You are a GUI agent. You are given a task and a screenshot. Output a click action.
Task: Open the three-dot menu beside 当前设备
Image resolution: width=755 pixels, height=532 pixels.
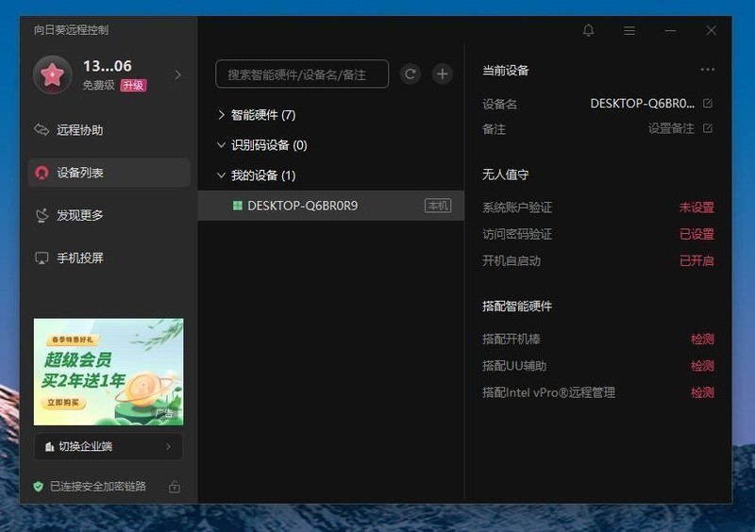point(707,70)
